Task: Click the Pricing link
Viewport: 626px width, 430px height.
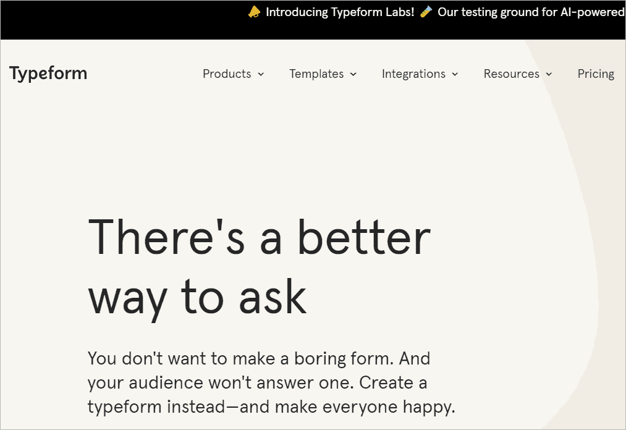Action: pos(595,74)
